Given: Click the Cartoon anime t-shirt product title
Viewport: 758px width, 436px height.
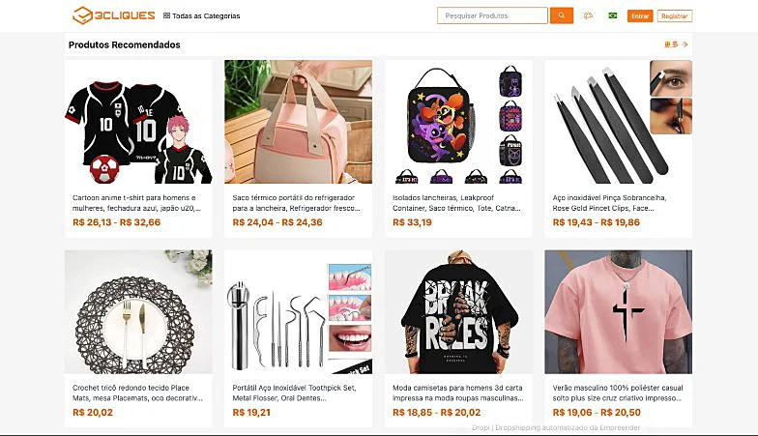Looking at the screenshot, I should (134, 202).
